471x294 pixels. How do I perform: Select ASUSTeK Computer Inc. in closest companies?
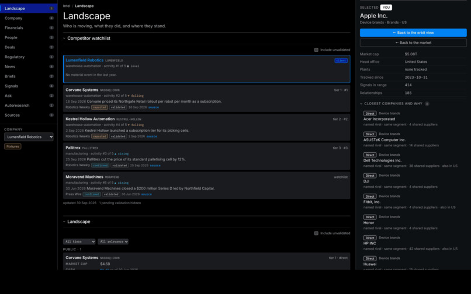[384, 140]
